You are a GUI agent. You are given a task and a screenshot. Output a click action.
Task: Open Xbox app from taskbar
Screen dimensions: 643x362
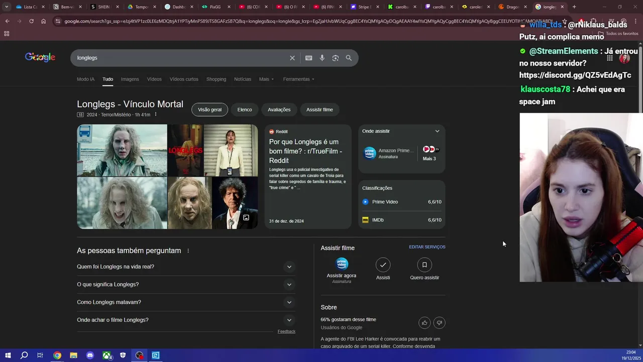(107, 355)
